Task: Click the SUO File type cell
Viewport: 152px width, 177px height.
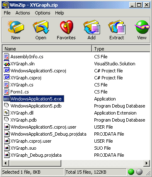Action: (x=102, y=148)
